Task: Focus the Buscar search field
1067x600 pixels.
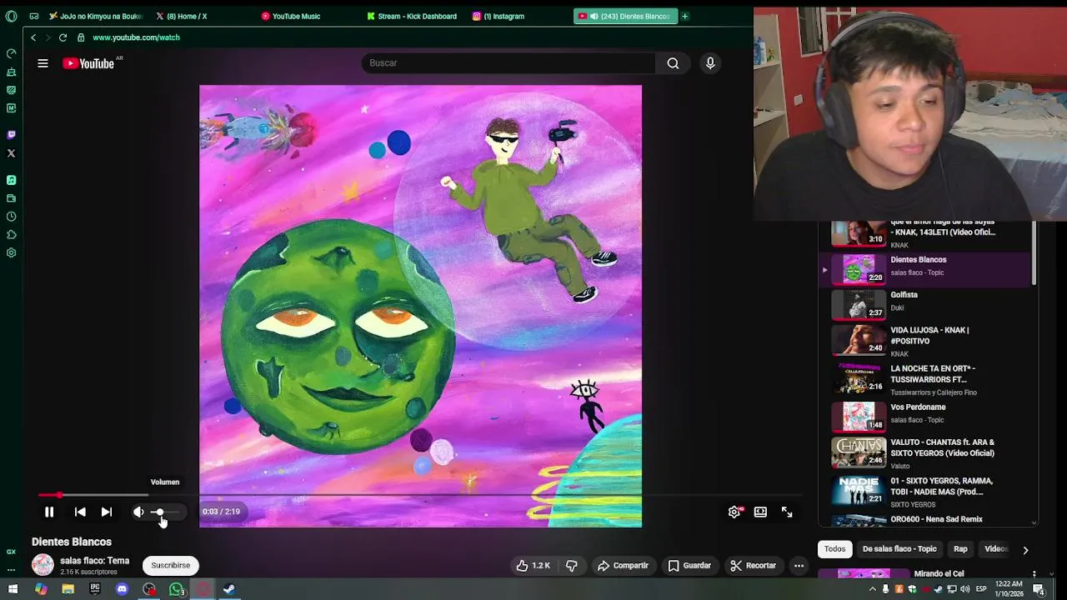Action: point(508,63)
